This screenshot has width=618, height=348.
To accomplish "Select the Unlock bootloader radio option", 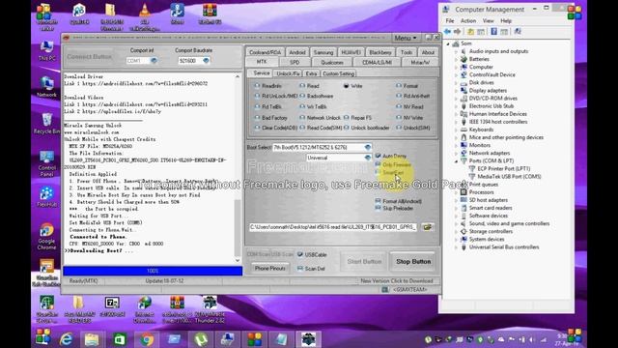I will coord(366,128).
